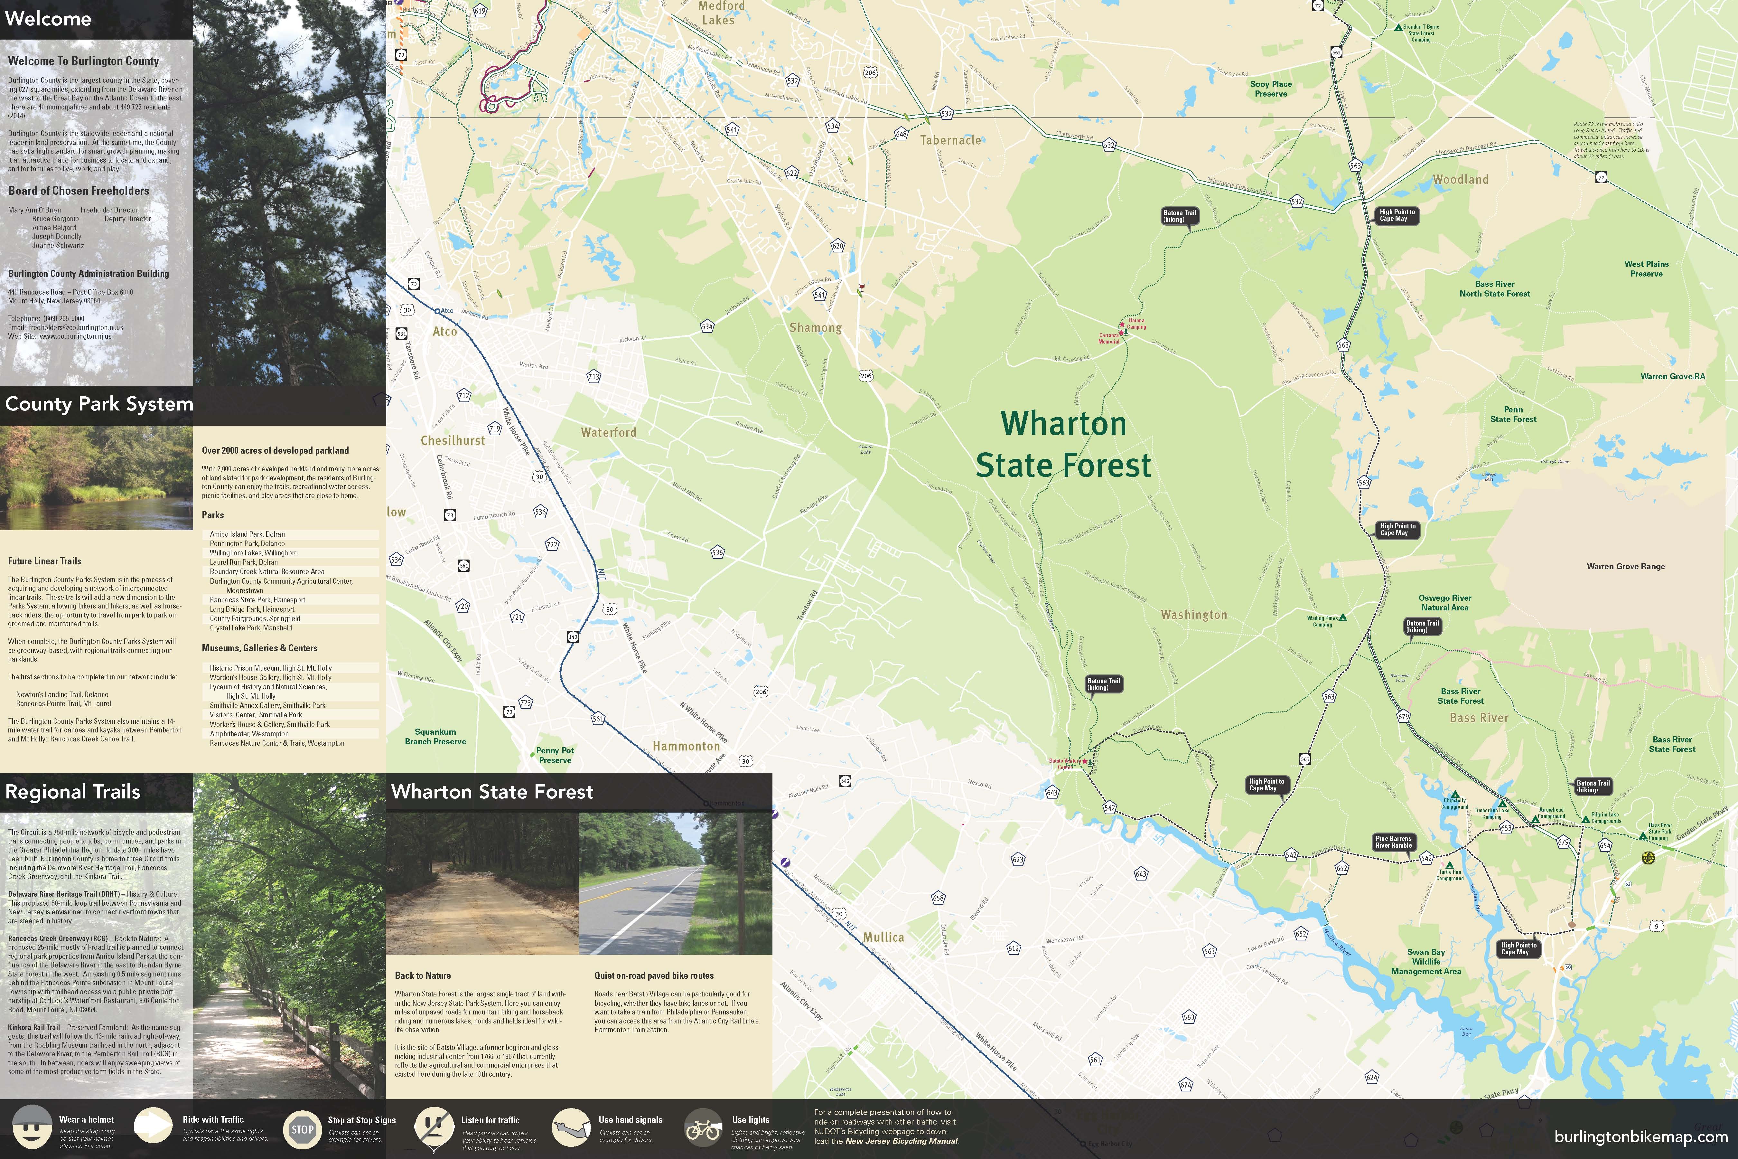
Task: Select the County Park System header
Action: [x=99, y=404]
